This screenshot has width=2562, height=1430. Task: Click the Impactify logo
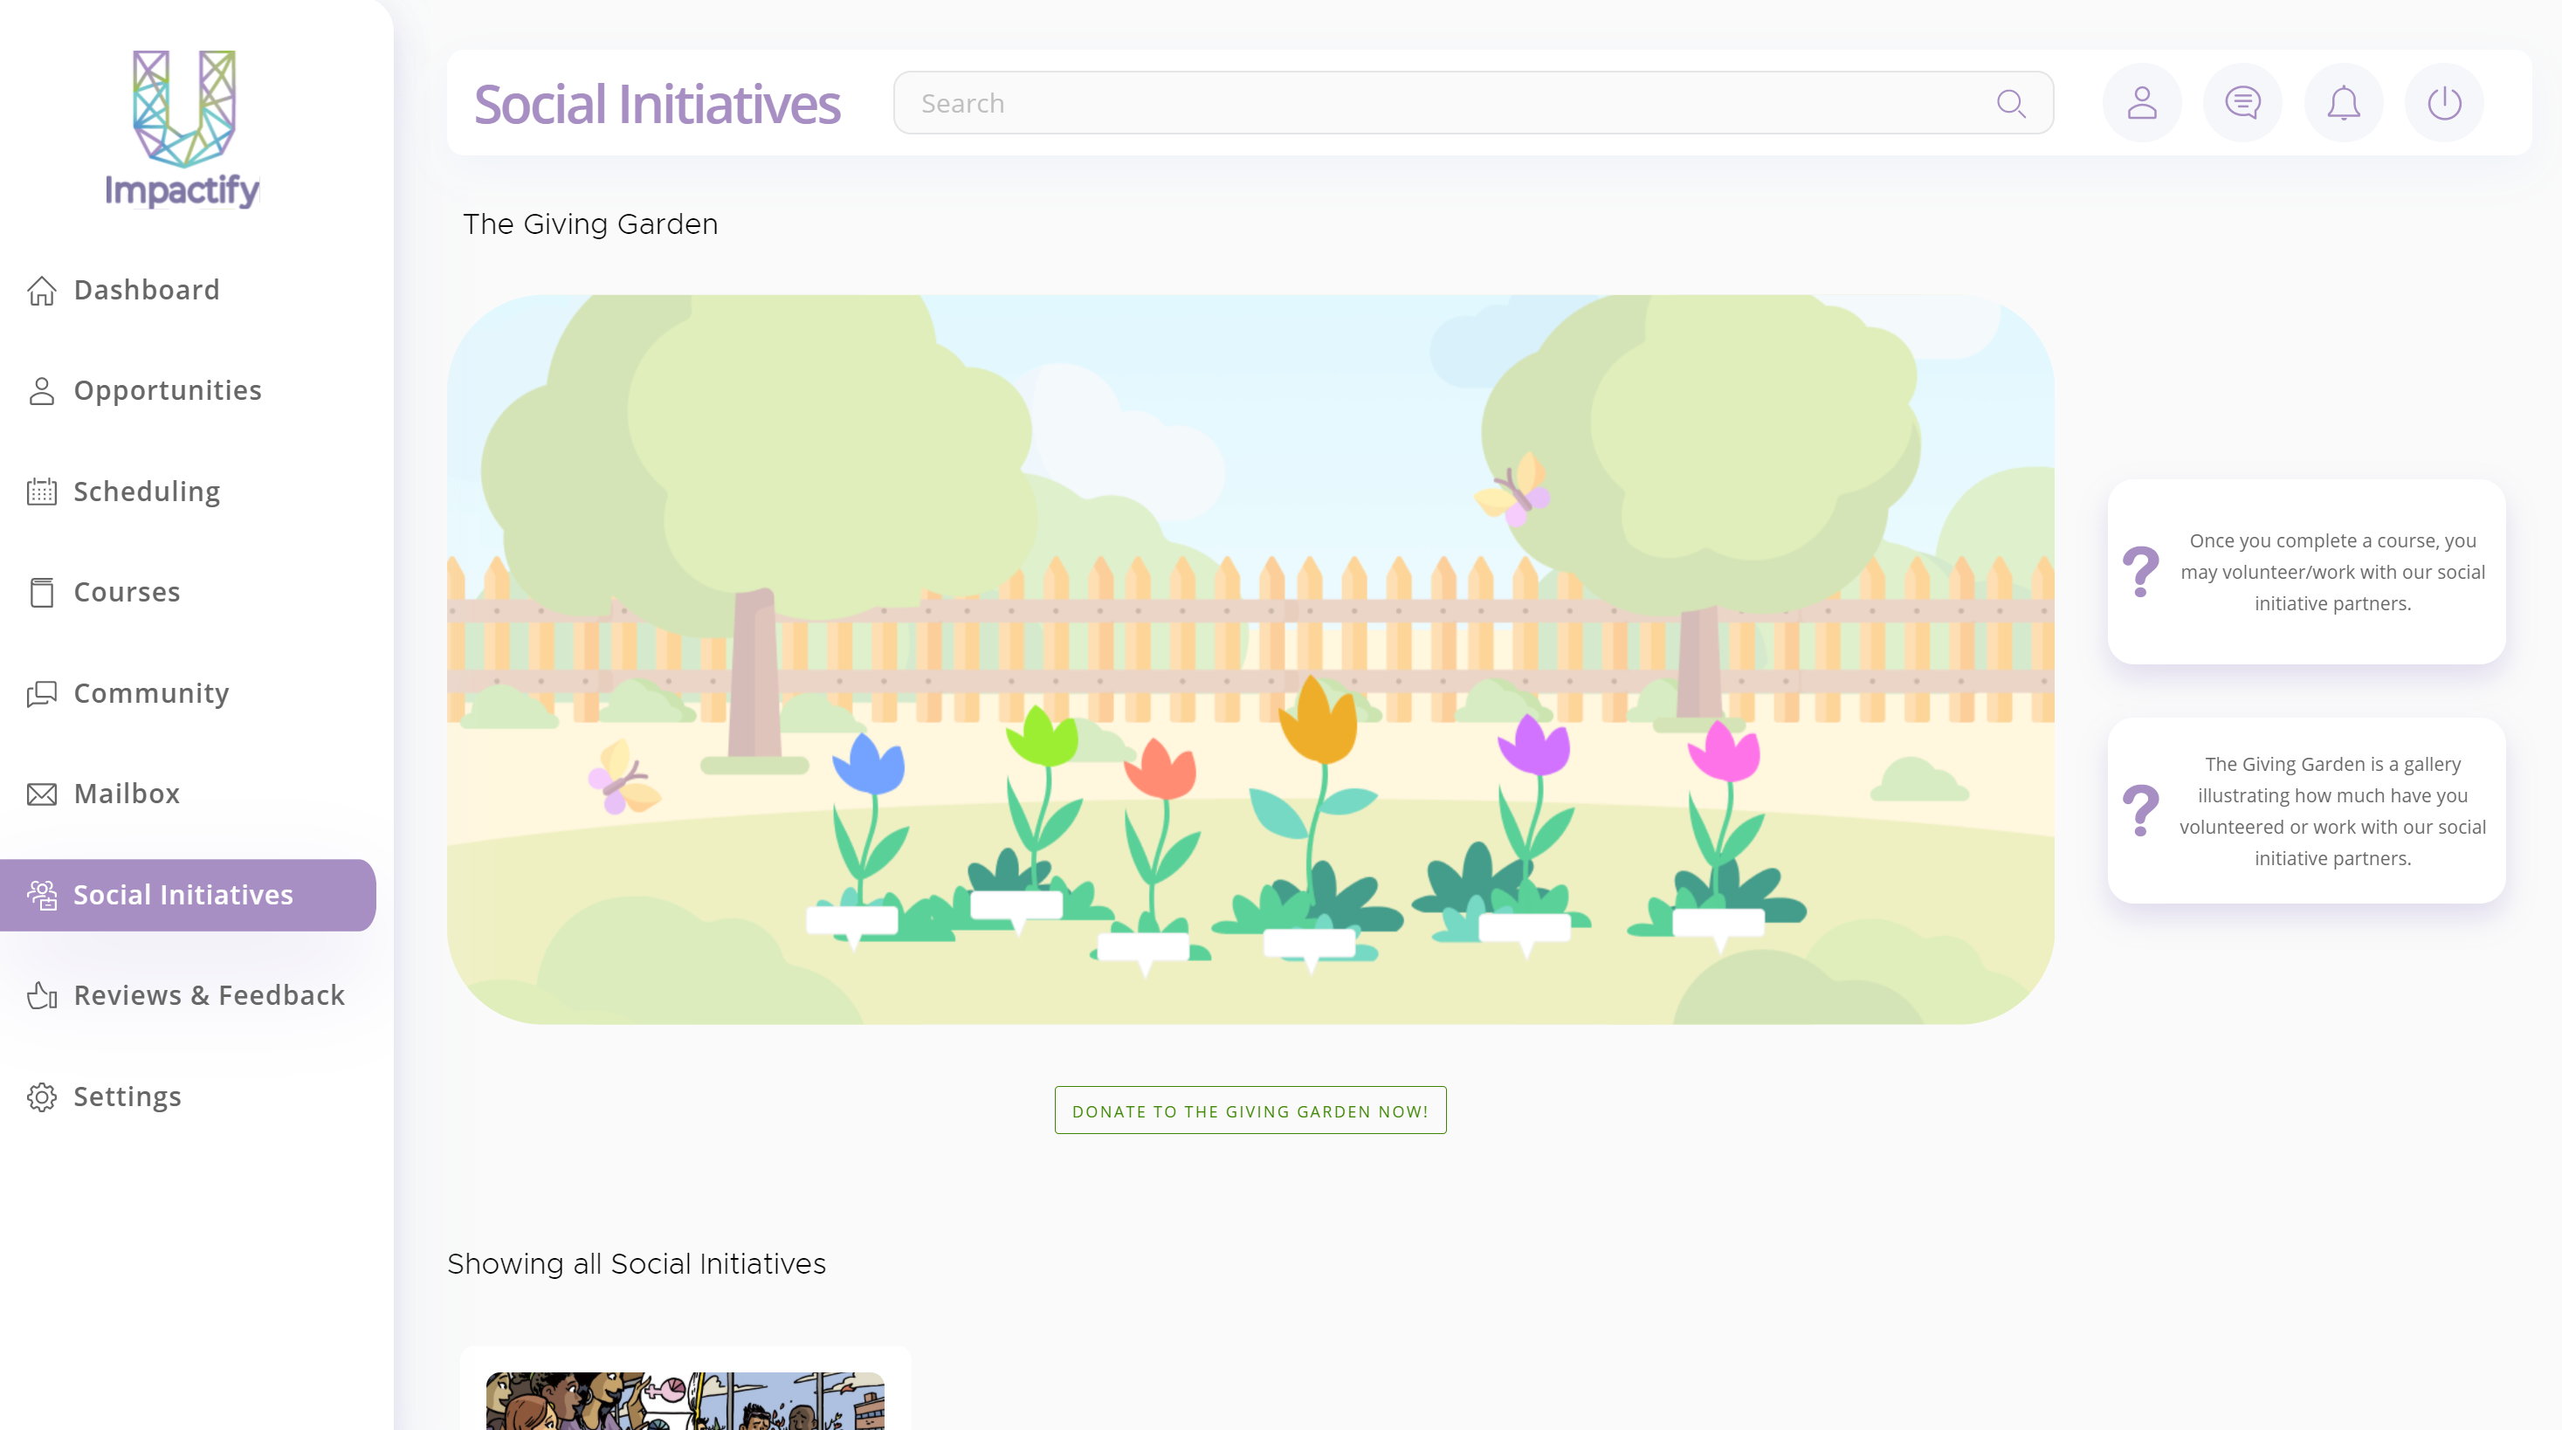pyautogui.click(x=183, y=129)
